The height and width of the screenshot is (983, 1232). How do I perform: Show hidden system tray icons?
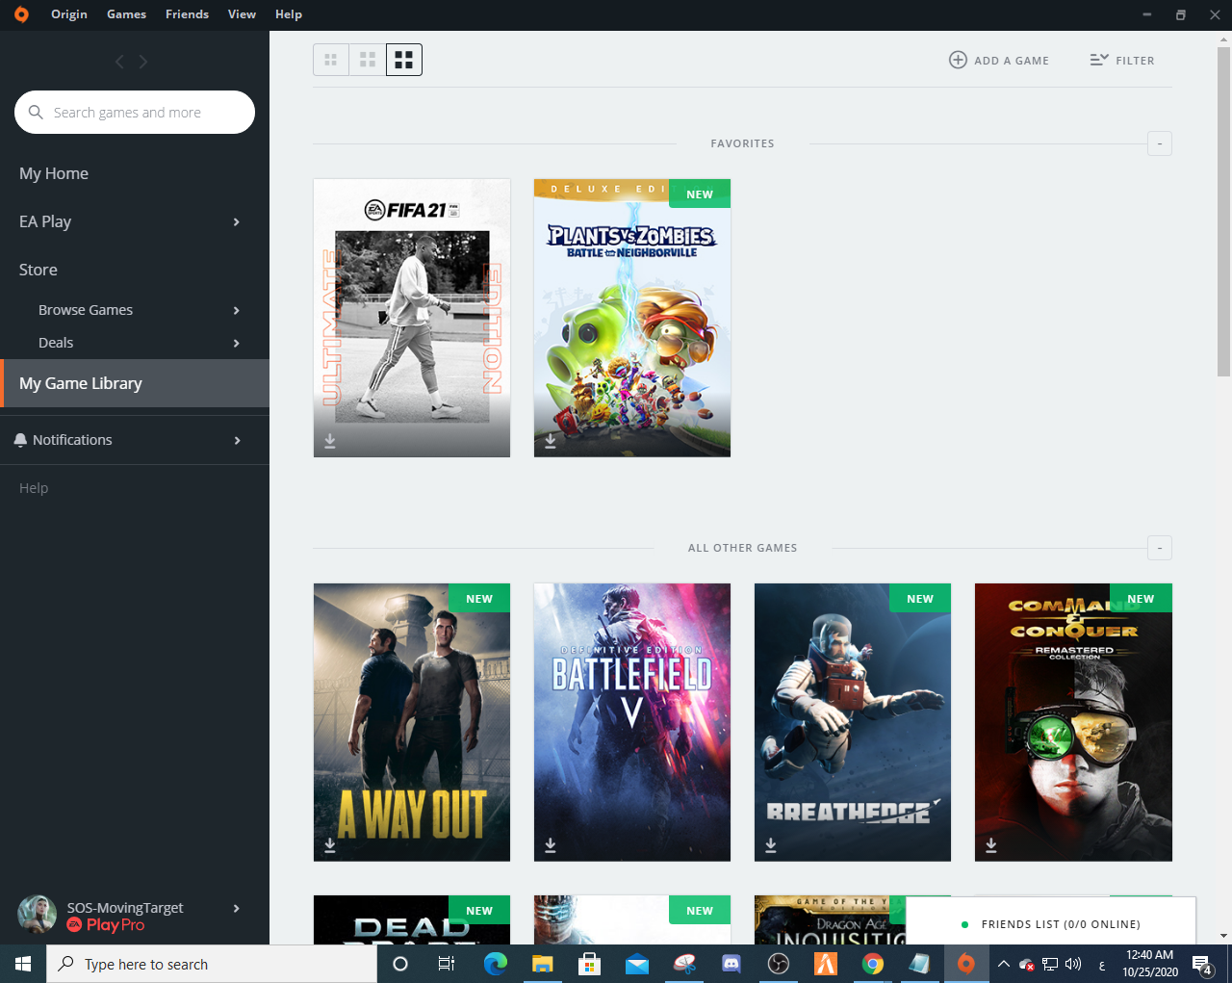click(x=1004, y=964)
